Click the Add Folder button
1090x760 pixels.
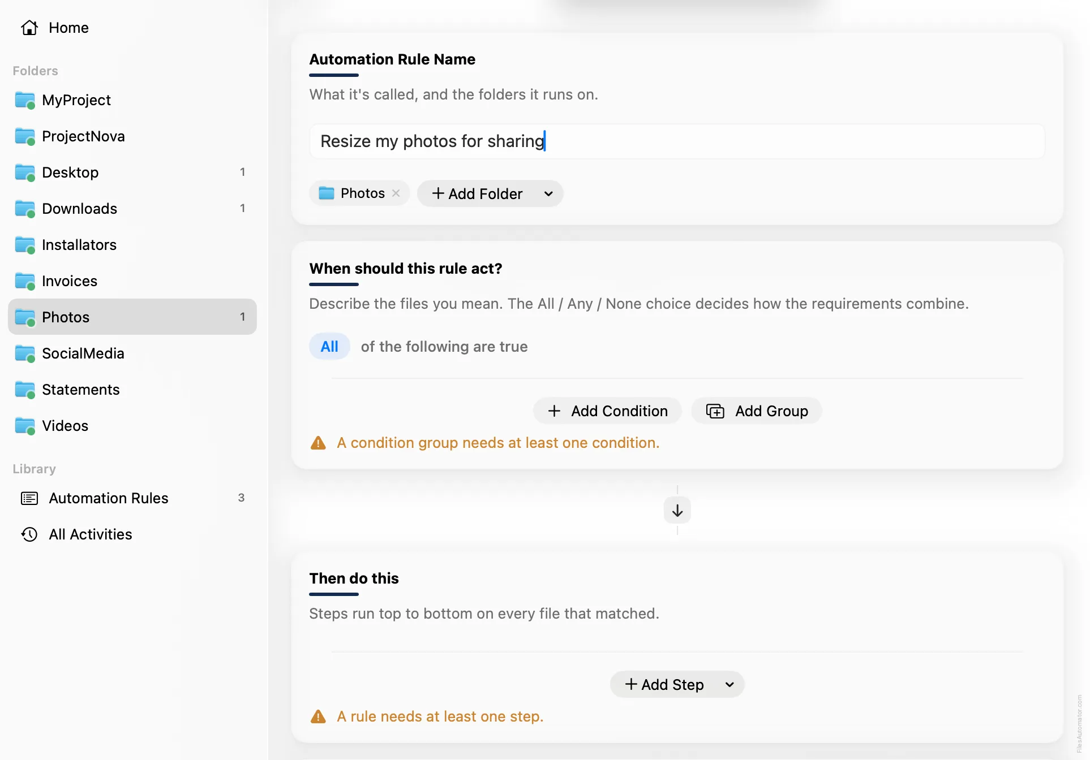coord(478,194)
